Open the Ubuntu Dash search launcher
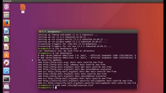 6,7
